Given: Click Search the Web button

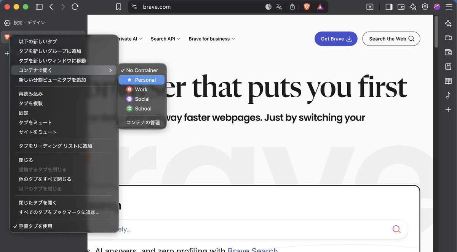Looking at the screenshot, I should [391, 39].
